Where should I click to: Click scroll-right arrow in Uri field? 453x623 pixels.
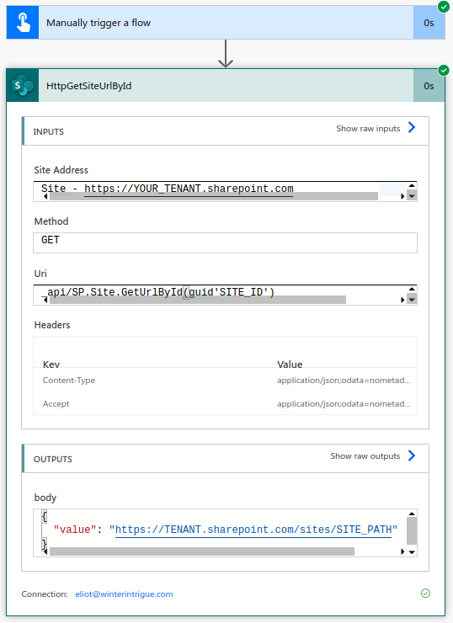coord(402,300)
